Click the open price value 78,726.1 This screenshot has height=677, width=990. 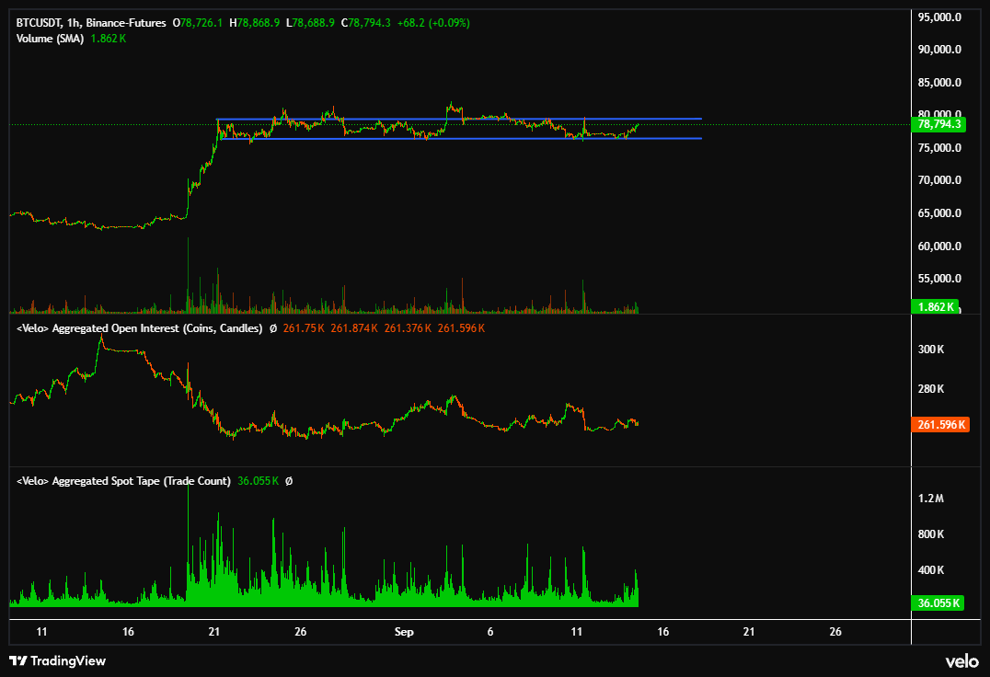[x=201, y=23]
